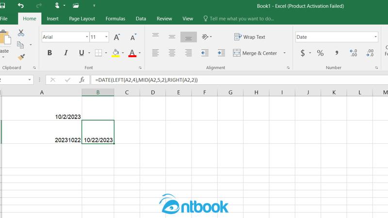Decrease decimal places
Screen dimensions: 388x218
[370, 53]
